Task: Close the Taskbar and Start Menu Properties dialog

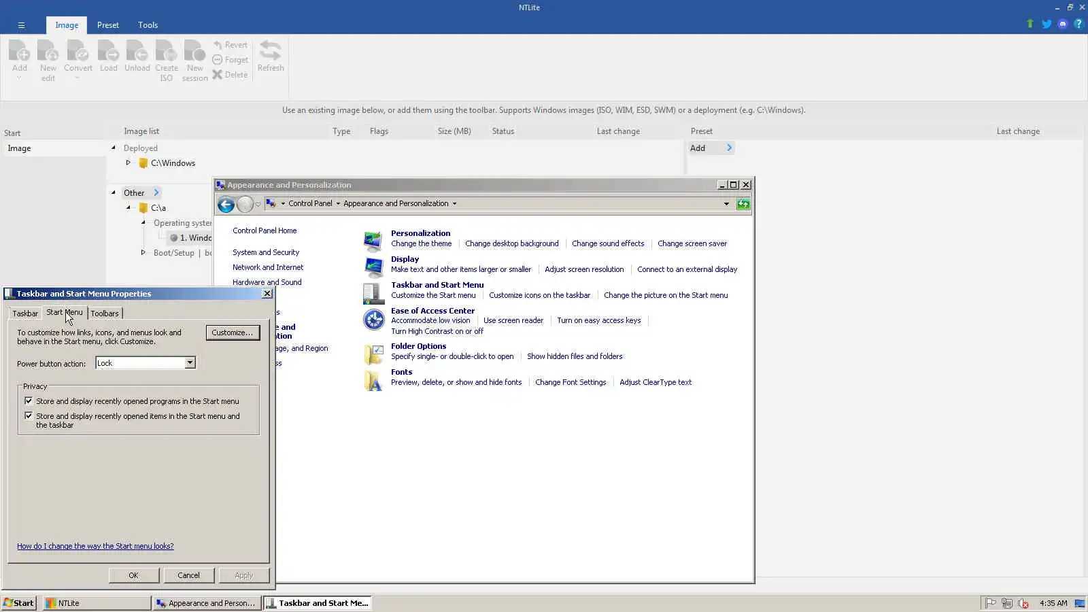Action: [267, 294]
